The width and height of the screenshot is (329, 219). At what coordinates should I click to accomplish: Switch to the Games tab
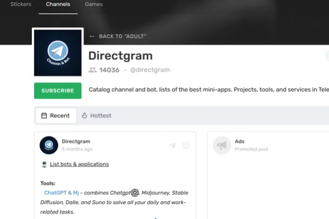(94, 4)
